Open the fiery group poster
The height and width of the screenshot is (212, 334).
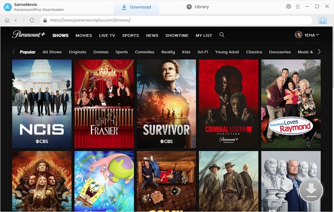[42, 181]
